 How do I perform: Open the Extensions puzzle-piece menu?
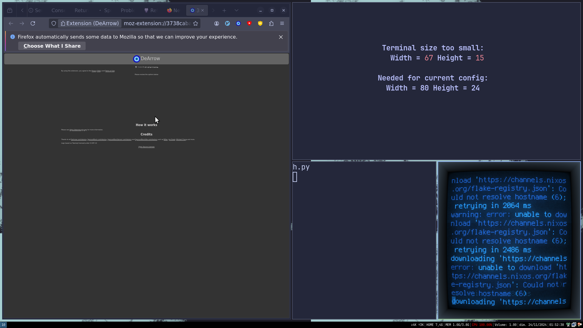(271, 23)
